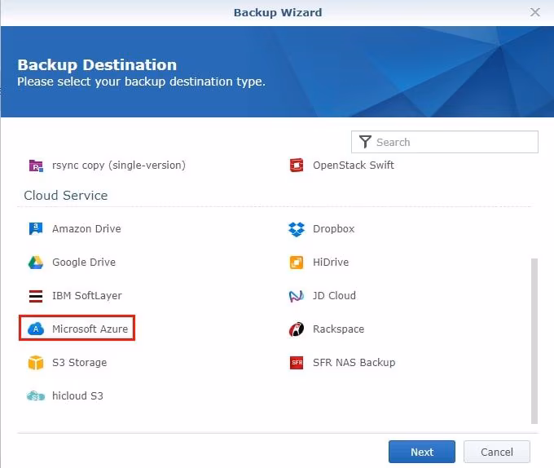Click the Dropbox icon

coord(297,229)
